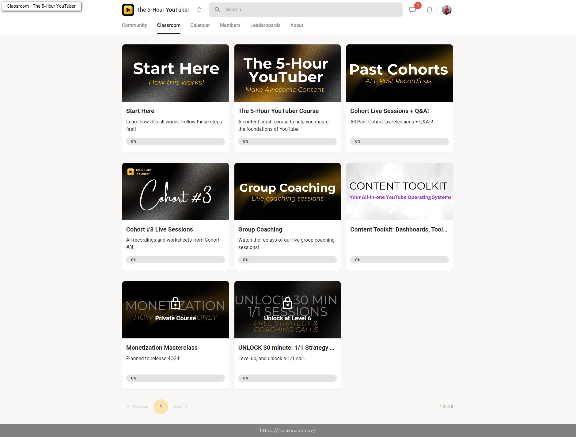576x437 pixels.
Task: Open the notifications bell
Action: coord(430,10)
